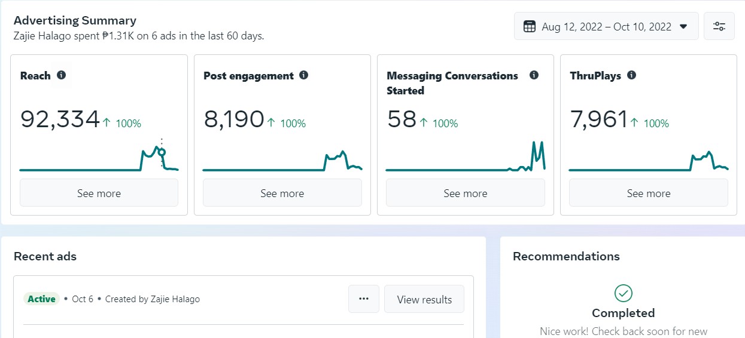This screenshot has width=745, height=338.
Task: Open See more for Messaging Conversations Started
Action: pyautogui.click(x=465, y=193)
